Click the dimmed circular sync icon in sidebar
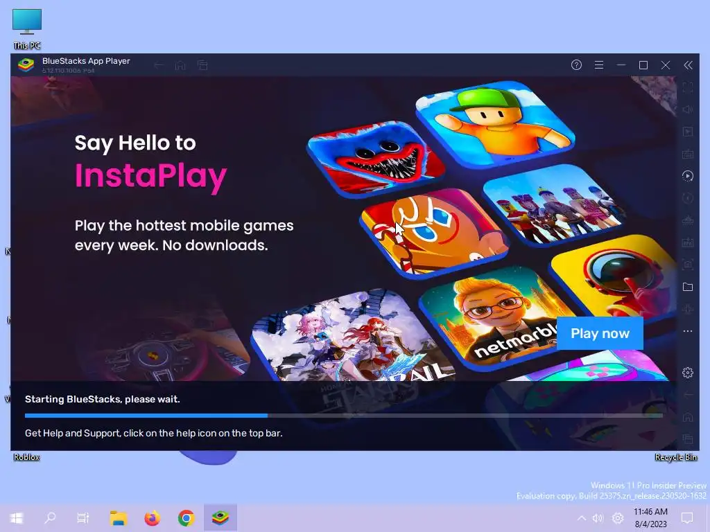710x532 pixels. (x=687, y=198)
